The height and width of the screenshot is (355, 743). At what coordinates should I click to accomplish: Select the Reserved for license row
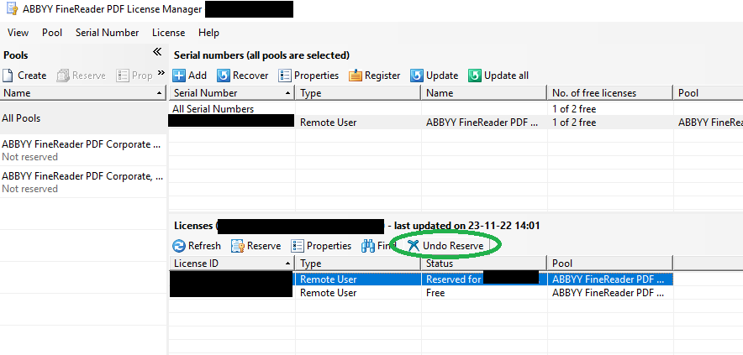tap(421, 279)
